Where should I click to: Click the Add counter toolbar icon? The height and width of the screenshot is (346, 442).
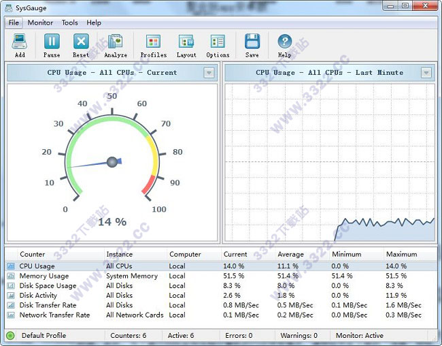[20, 42]
